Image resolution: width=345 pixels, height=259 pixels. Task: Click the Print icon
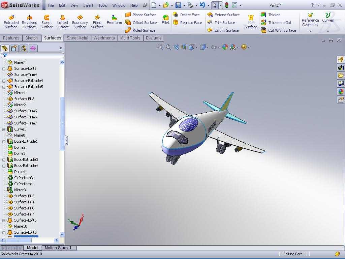190,5
